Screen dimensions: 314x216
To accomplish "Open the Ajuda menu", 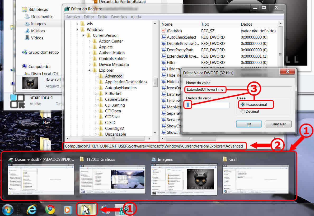I will (x=136, y=17).
